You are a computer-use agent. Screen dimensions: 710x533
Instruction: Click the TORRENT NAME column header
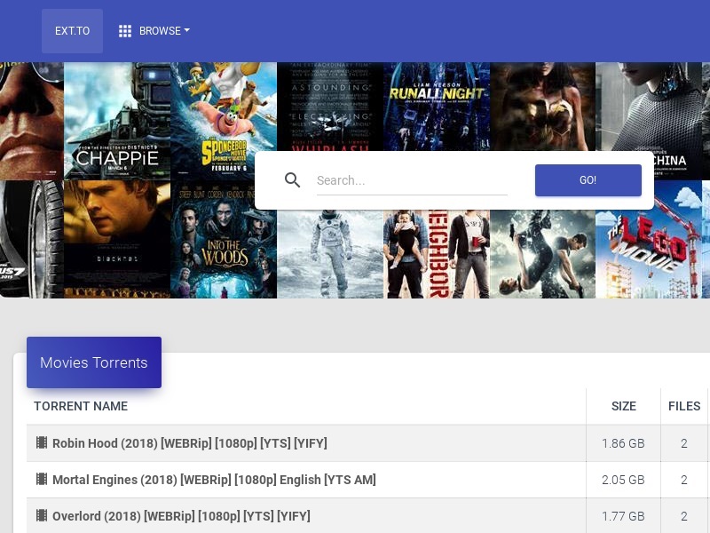(x=81, y=406)
